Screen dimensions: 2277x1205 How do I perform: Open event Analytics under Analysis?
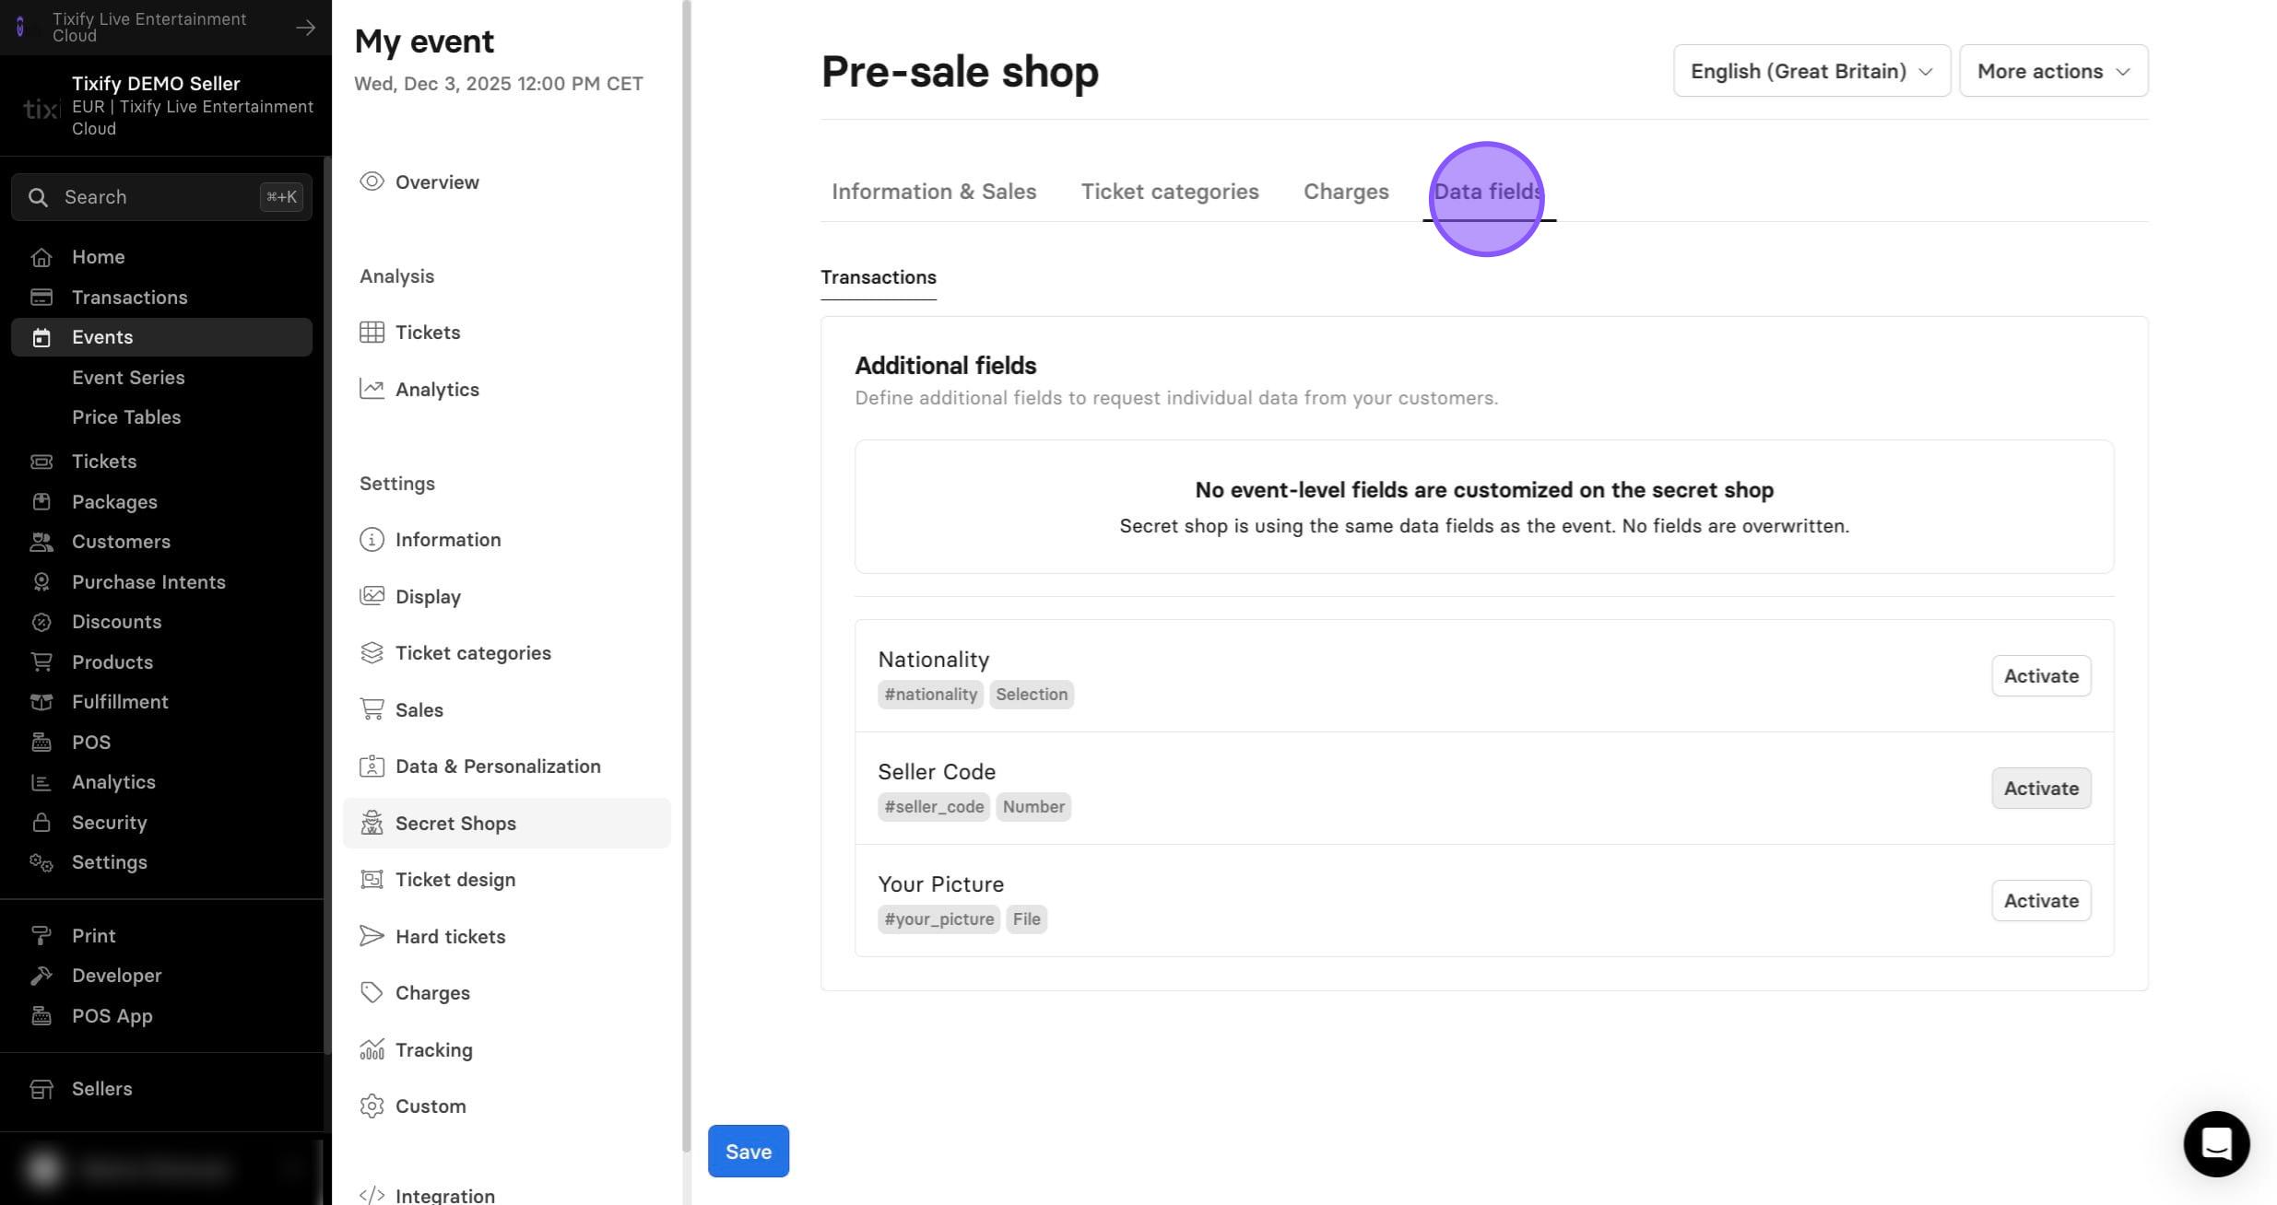(x=437, y=390)
